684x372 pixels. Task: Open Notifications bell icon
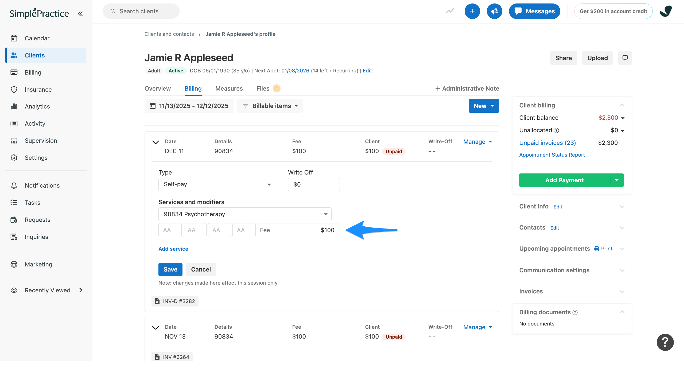tap(14, 185)
